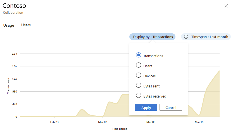Screen dimensions: 233x132
Task: Select Bytes sent radio option
Action: click(x=138, y=85)
